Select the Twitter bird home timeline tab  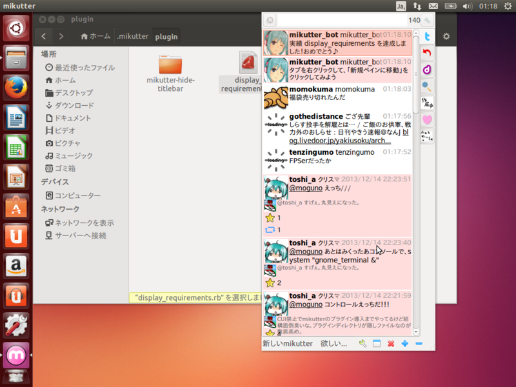click(x=427, y=37)
